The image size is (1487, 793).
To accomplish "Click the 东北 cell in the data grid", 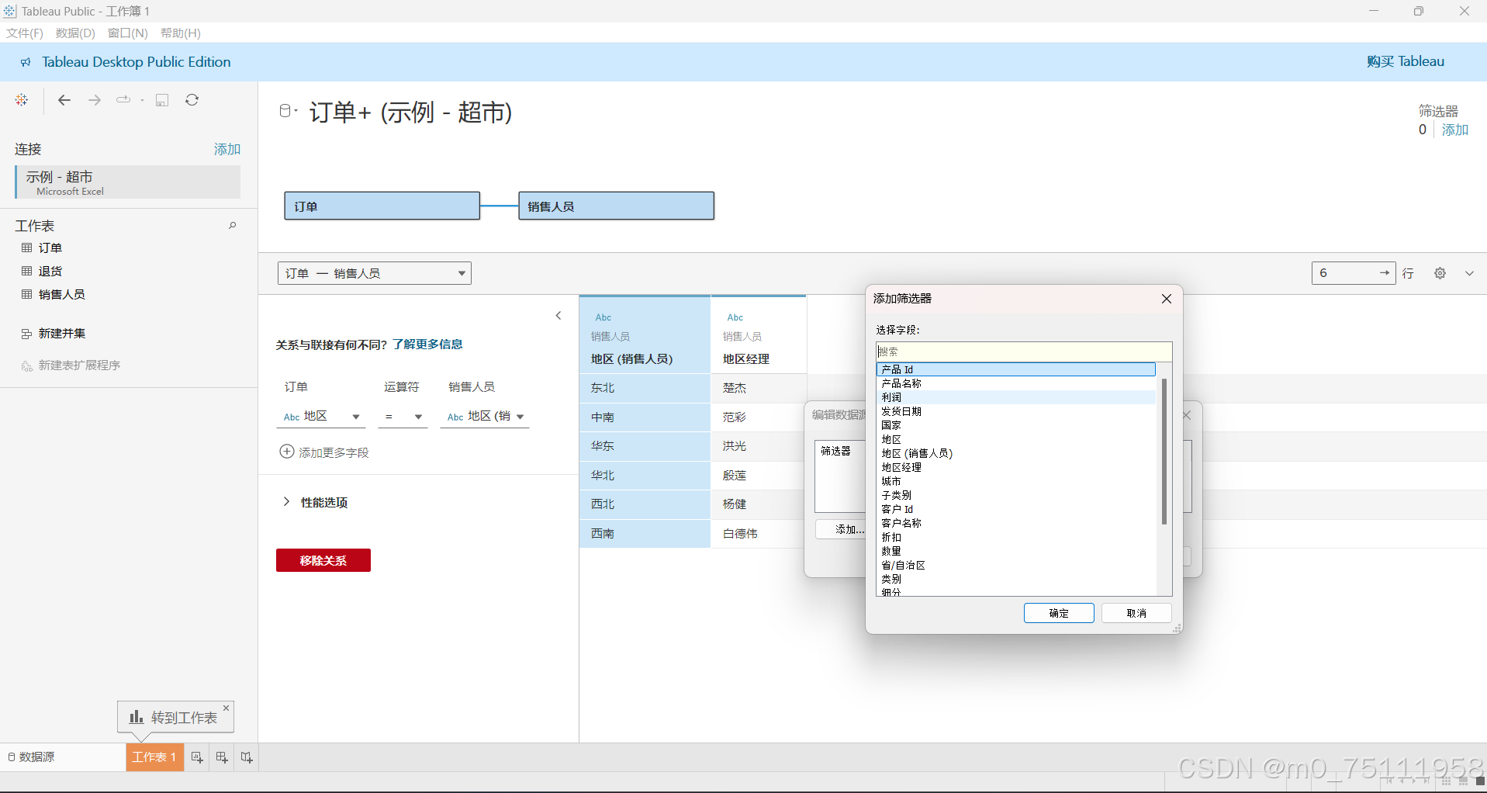I will pos(645,388).
